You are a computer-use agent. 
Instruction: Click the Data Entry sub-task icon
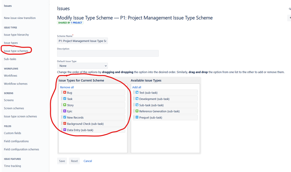pos(65,130)
